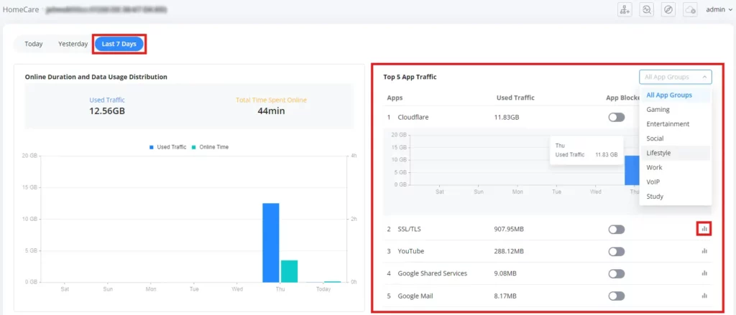Viewport: 736px width, 315px height.
Task: Click the 907.95MB traffic value
Action: [x=509, y=229]
